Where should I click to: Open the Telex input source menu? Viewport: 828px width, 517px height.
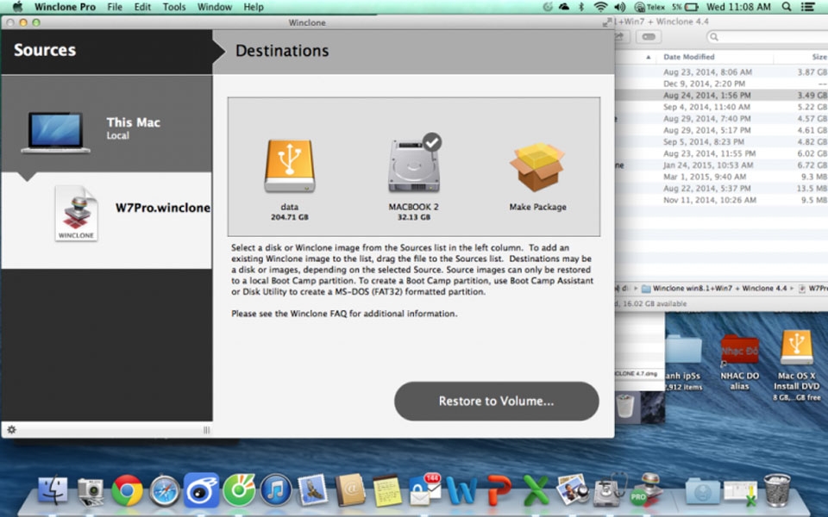[x=649, y=7]
